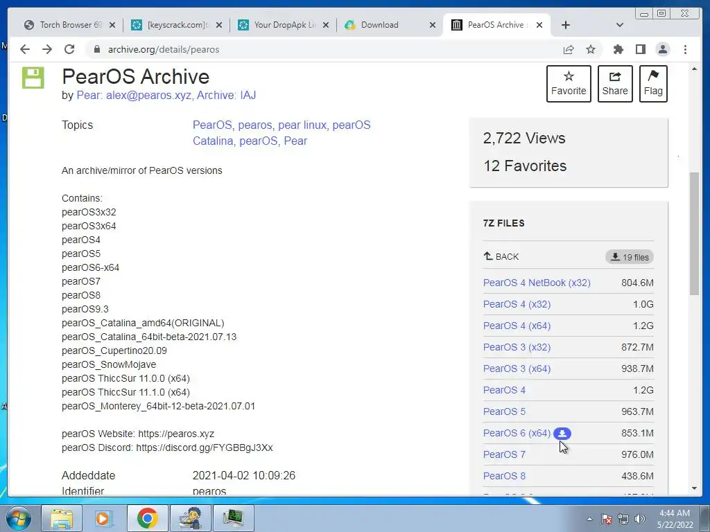Image resolution: width=710 pixels, height=532 pixels.
Task: Click the page scrollbar down arrow
Action: tap(694, 488)
